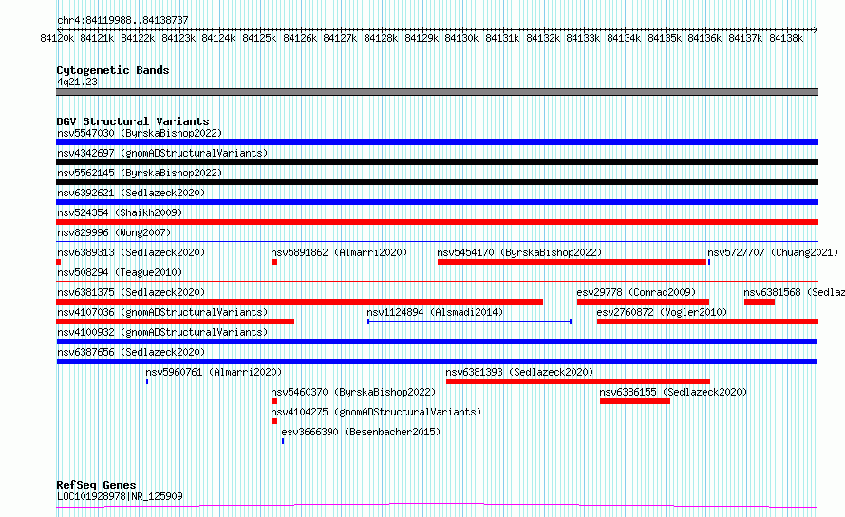This screenshot has width=845, height=517.
Task: Open the LOC101928978|NR_125909 gene label
Action: (120, 496)
